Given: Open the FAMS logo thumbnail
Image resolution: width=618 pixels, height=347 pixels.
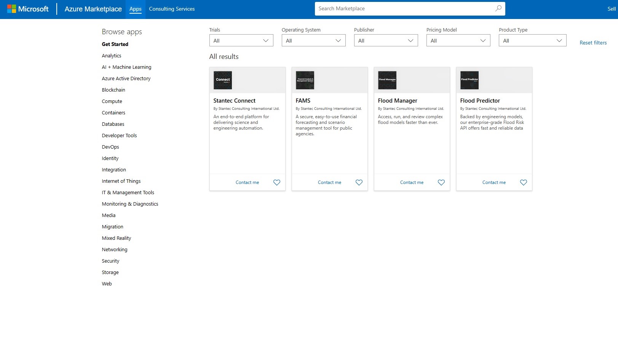Looking at the screenshot, I should tap(305, 80).
